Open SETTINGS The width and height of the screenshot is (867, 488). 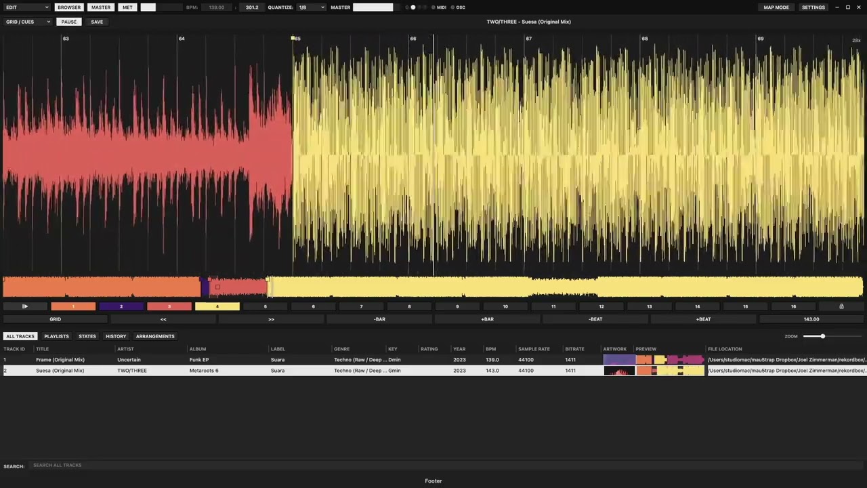click(x=813, y=7)
